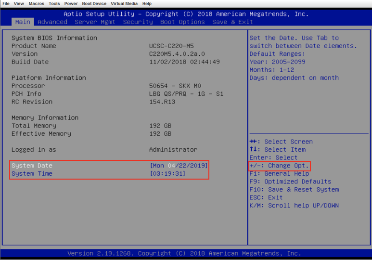Switch to the Advanced tab
The height and width of the screenshot is (260, 372).
[x=52, y=22]
